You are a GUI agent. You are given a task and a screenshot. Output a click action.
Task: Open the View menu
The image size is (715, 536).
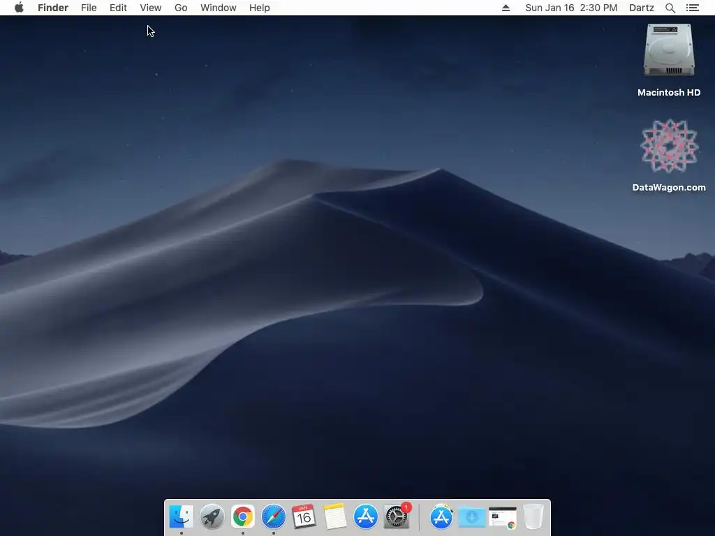[151, 8]
